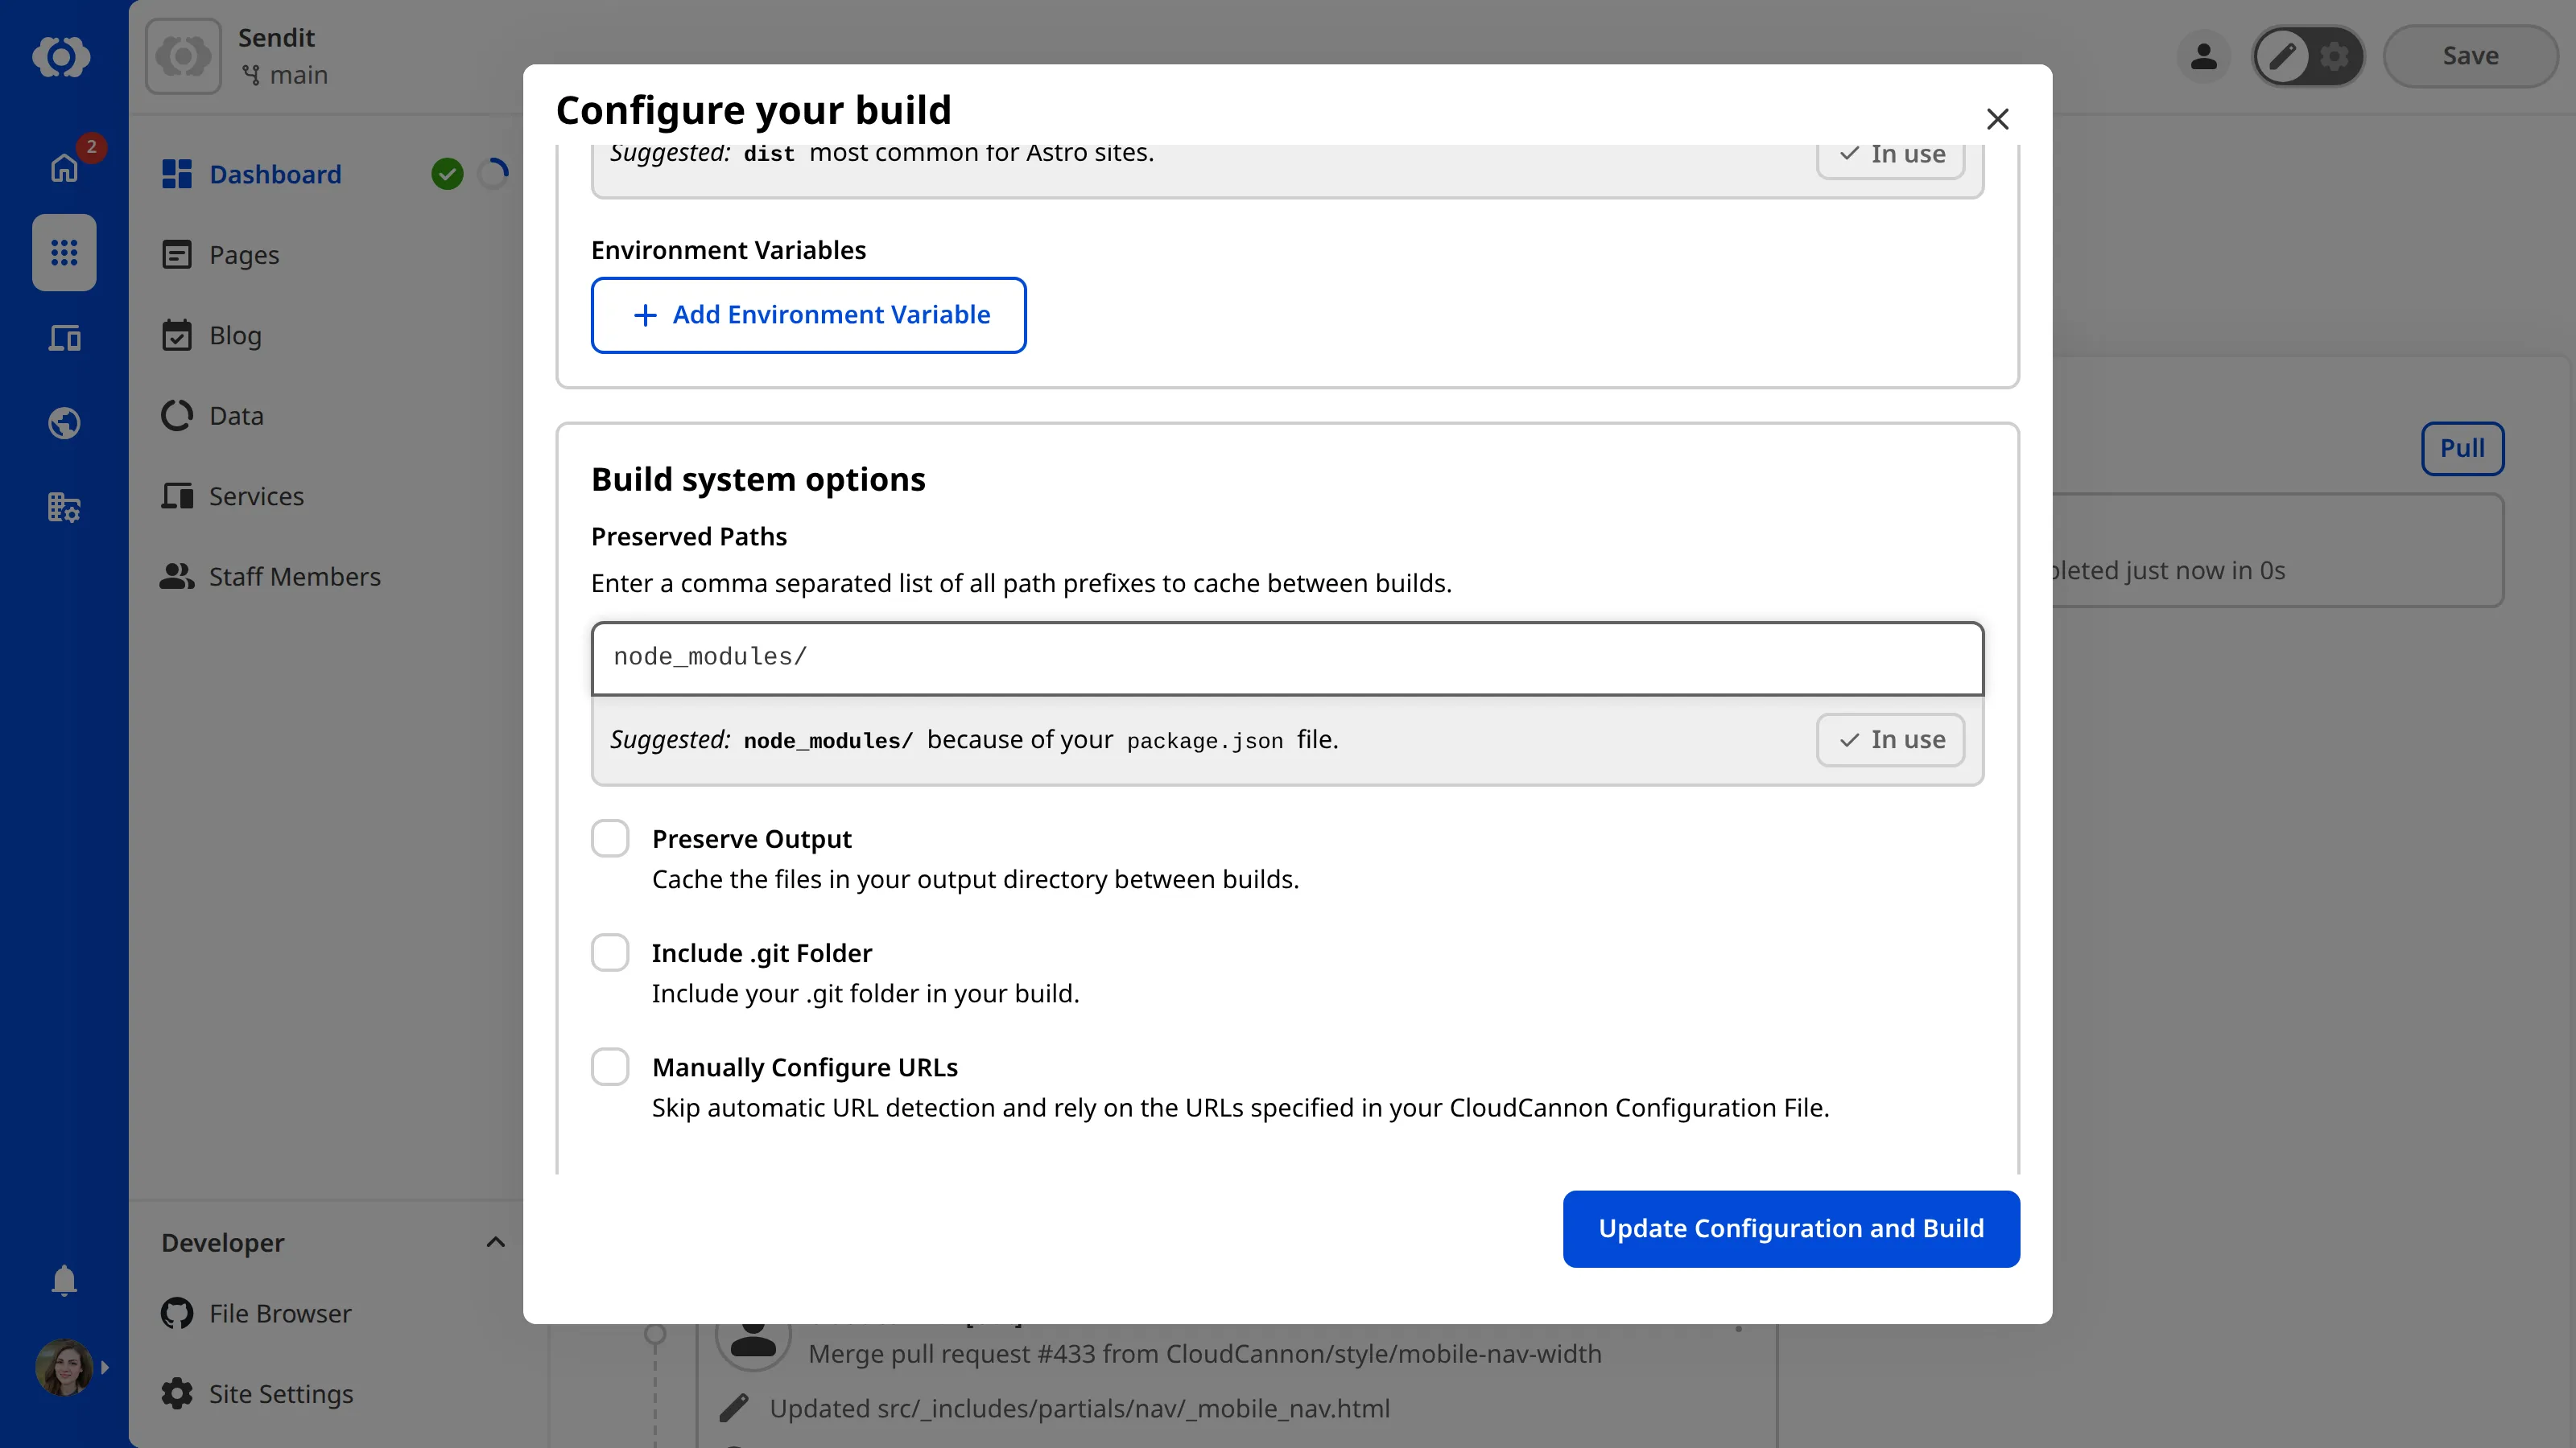
Task: Enable the Preserve Output checkbox
Action: pyautogui.click(x=610, y=838)
